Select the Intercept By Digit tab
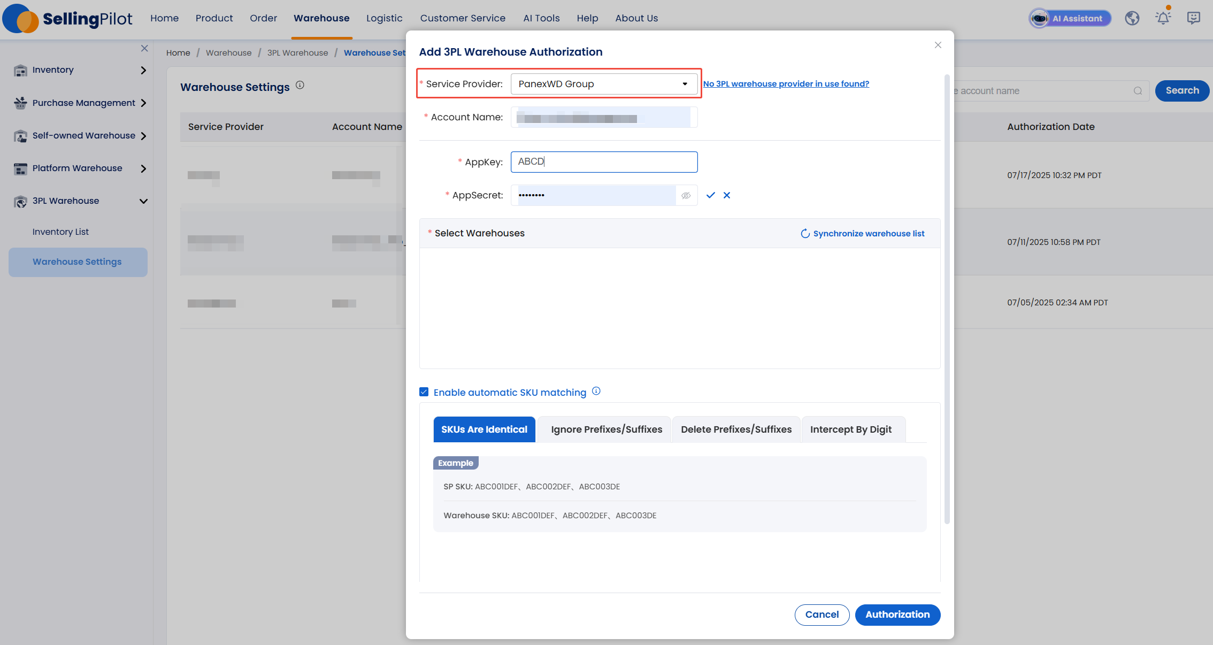Image resolution: width=1213 pixels, height=645 pixels. coord(850,429)
